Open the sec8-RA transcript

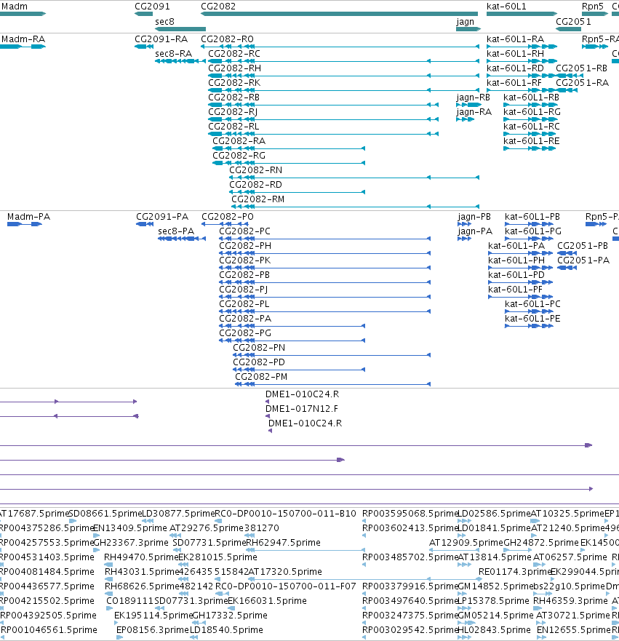174,54
